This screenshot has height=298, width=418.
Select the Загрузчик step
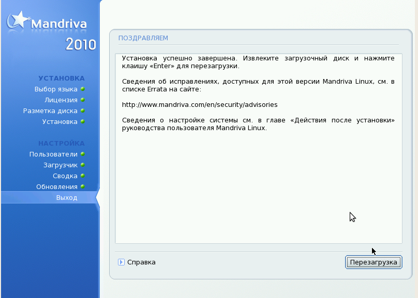(x=61, y=165)
